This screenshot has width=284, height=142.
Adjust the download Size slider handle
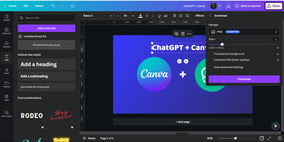222,44
